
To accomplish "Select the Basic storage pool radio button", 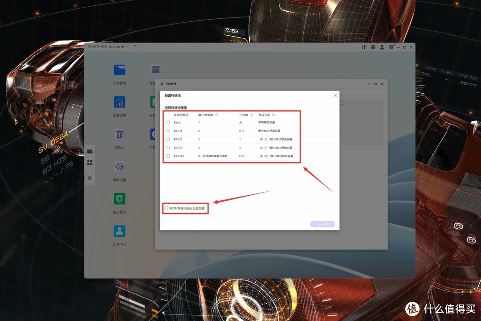I will (168, 122).
